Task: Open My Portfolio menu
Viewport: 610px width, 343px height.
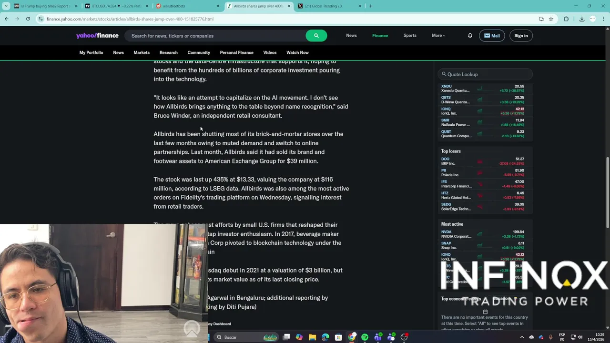Action: [91, 52]
